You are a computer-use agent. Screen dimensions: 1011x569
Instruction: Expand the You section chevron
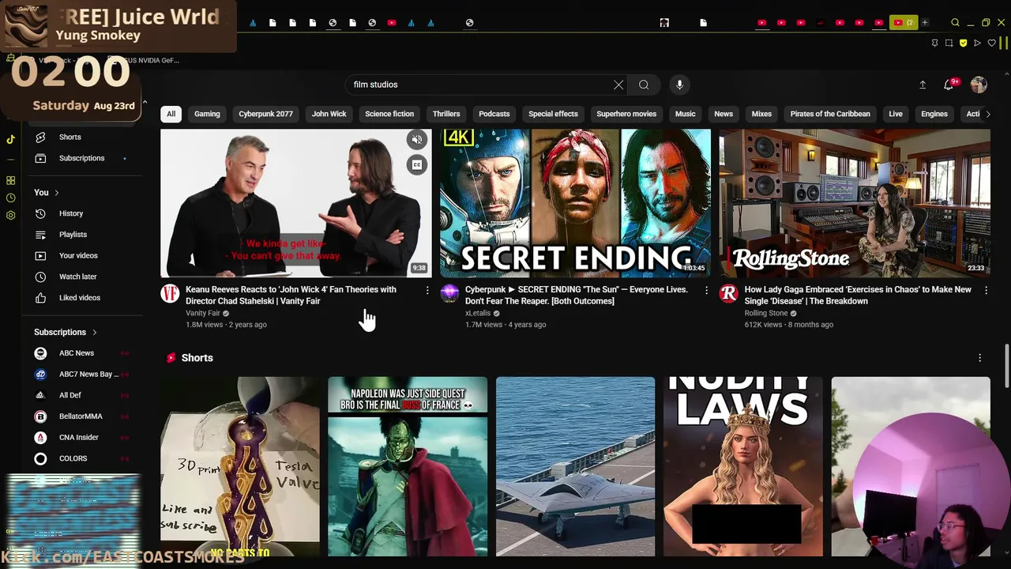pyautogui.click(x=56, y=193)
